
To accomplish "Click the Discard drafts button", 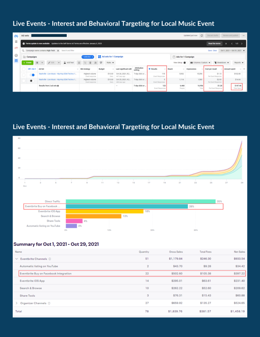I will pos(213,36).
